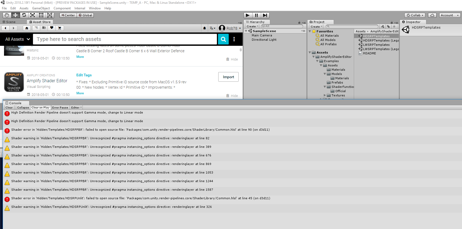Open the Window menu

point(95,8)
